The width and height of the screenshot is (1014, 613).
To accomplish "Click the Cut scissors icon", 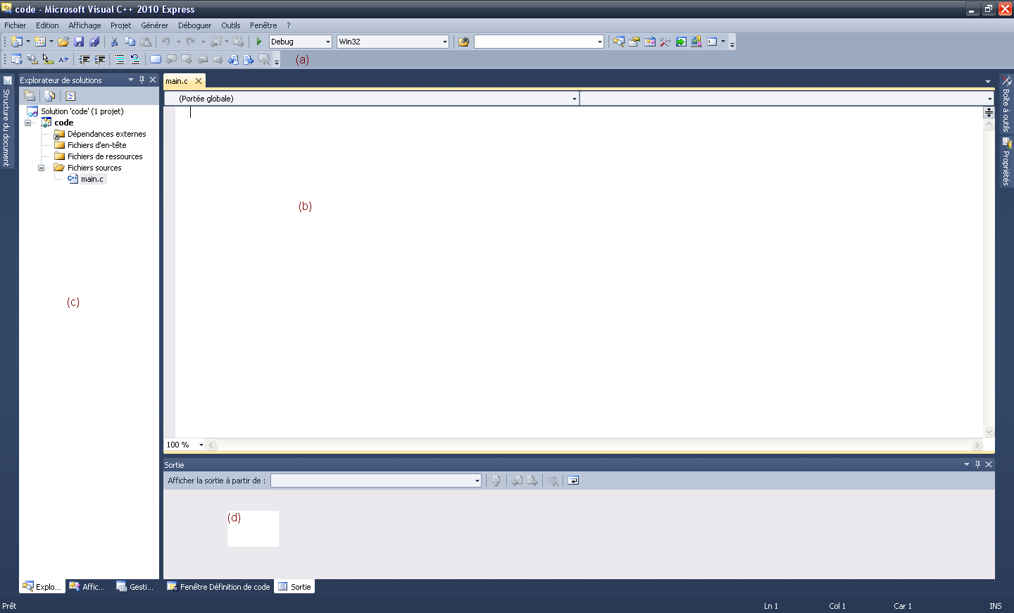I will (x=114, y=42).
